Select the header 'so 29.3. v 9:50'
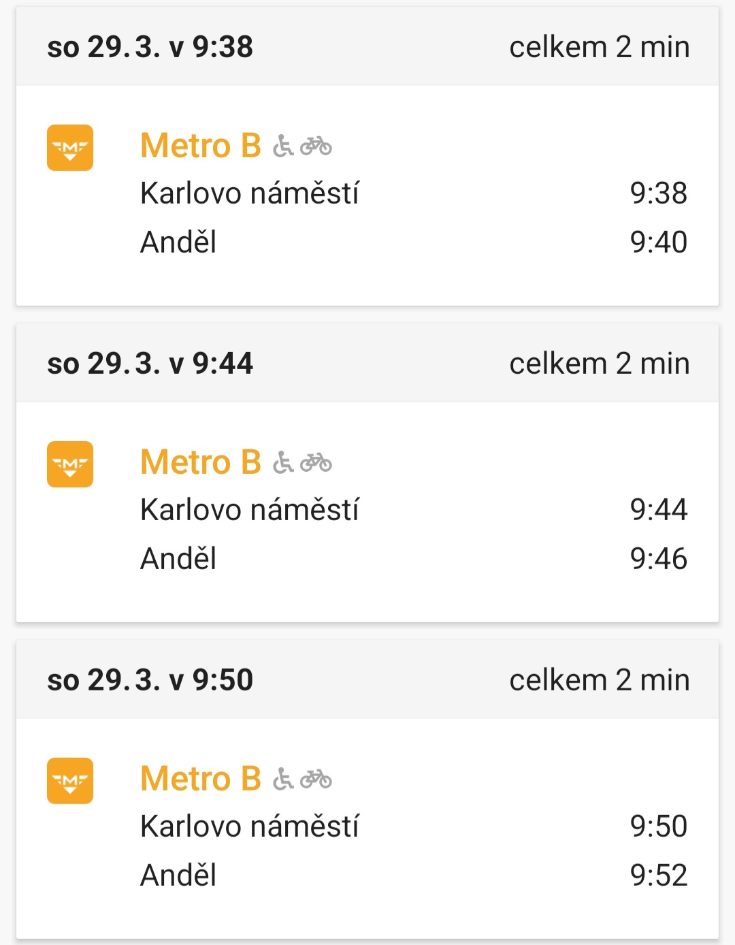735x945 pixels. tap(150, 680)
